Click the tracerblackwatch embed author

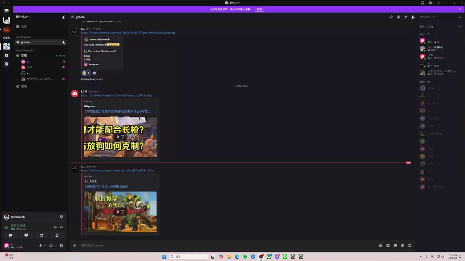tap(100, 40)
